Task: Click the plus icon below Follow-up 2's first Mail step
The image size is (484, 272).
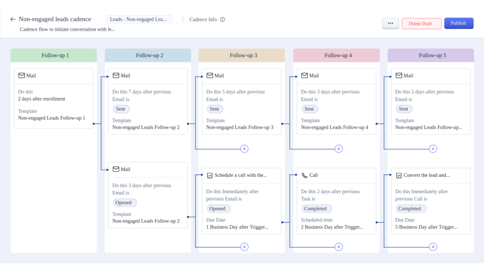Action: click(244, 149)
